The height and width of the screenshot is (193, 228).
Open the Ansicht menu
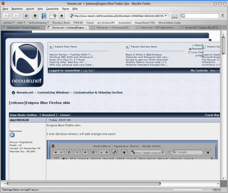pyautogui.click(x=30, y=9)
